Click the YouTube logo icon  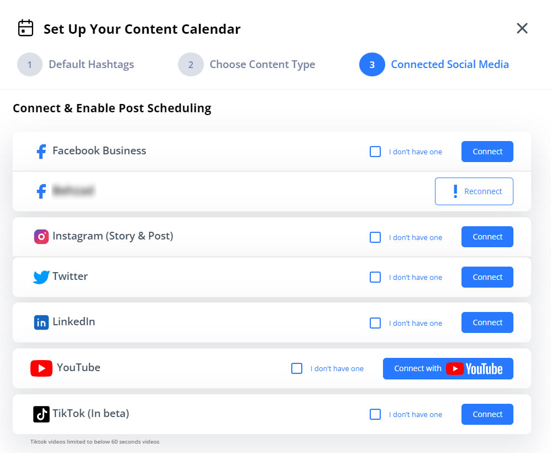41,368
